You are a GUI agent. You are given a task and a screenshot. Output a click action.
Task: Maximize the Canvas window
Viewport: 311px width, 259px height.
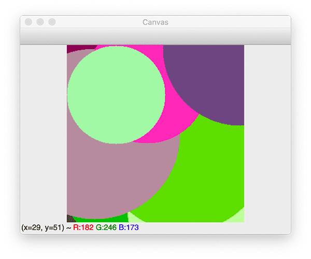(x=52, y=22)
